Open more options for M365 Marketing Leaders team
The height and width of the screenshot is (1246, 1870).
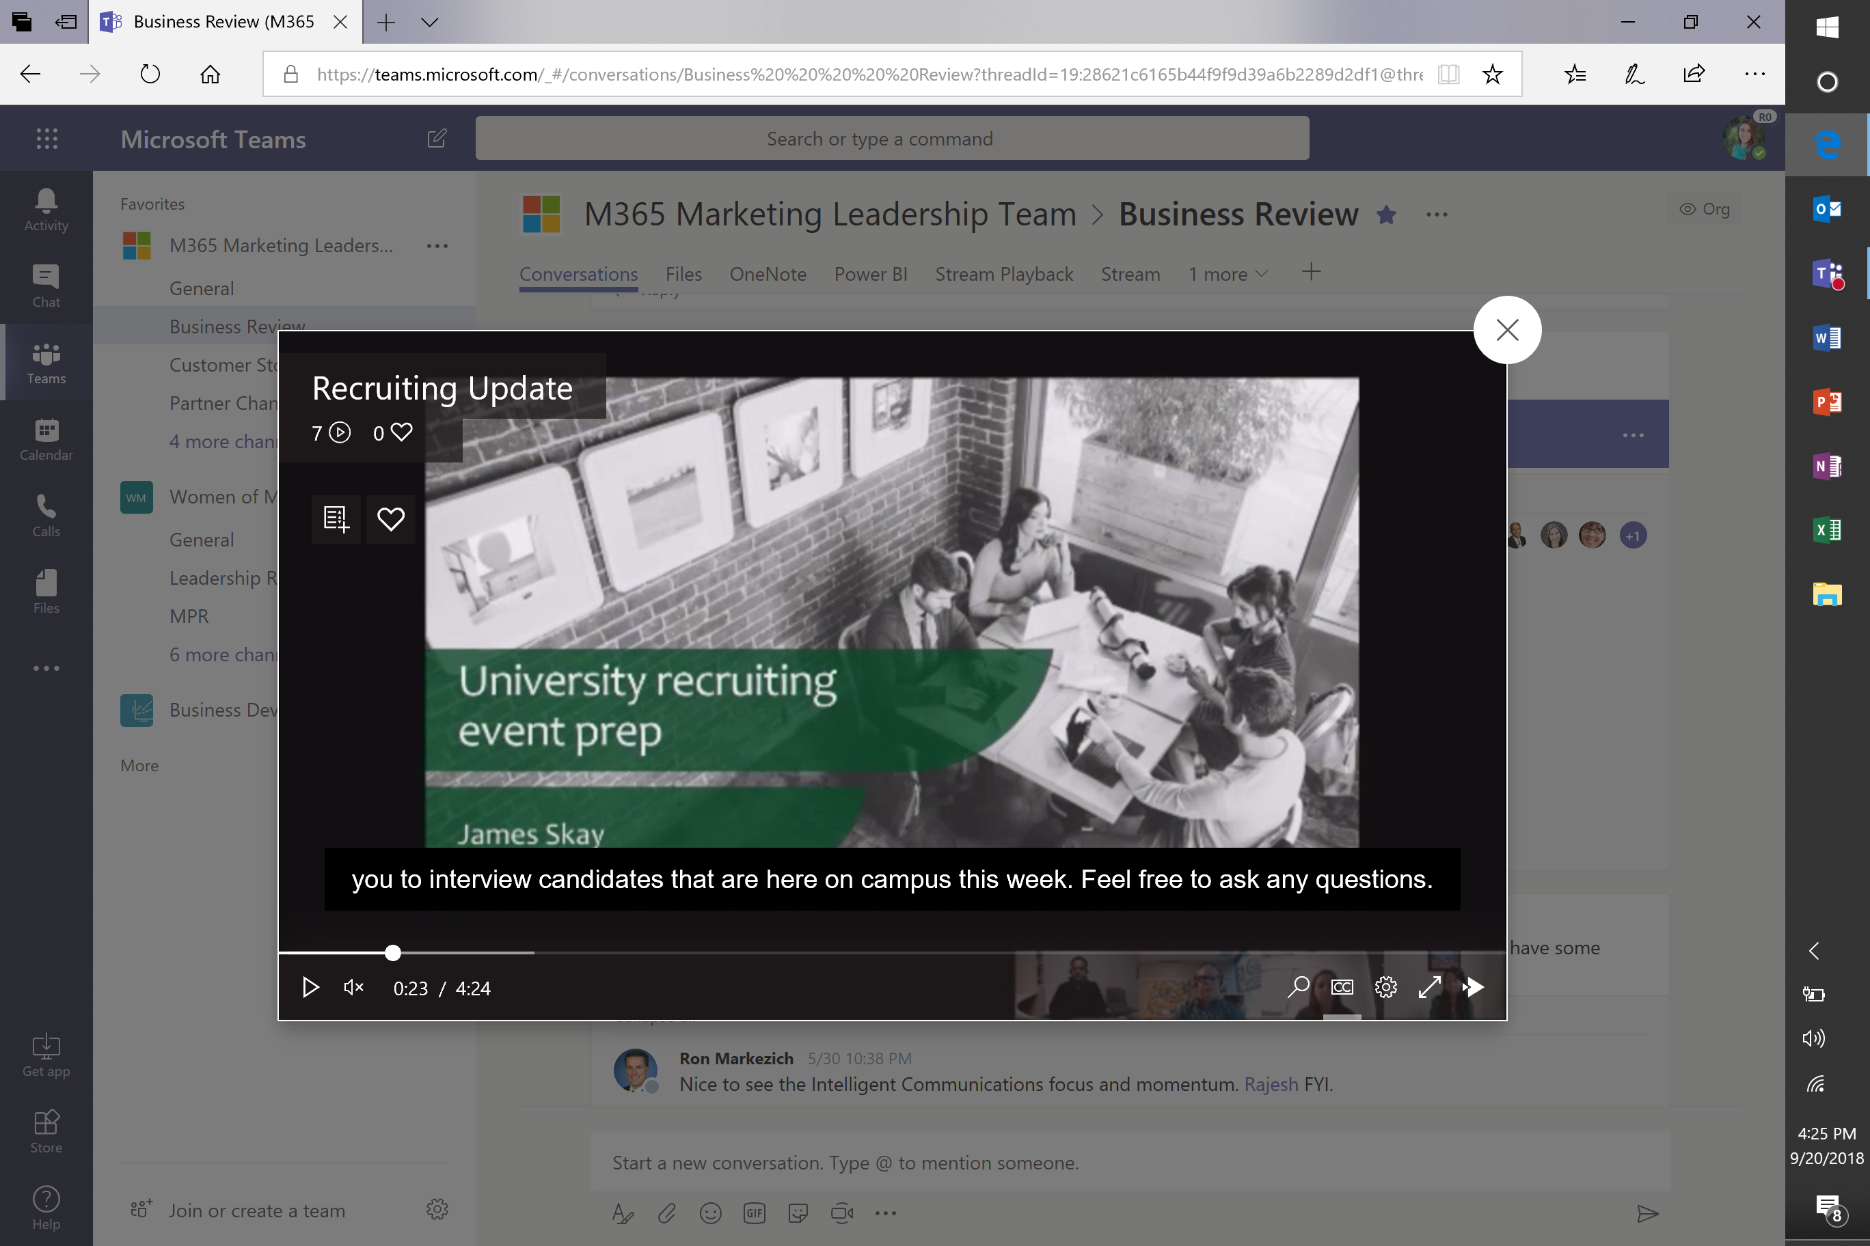pyautogui.click(x=437, y=247)
